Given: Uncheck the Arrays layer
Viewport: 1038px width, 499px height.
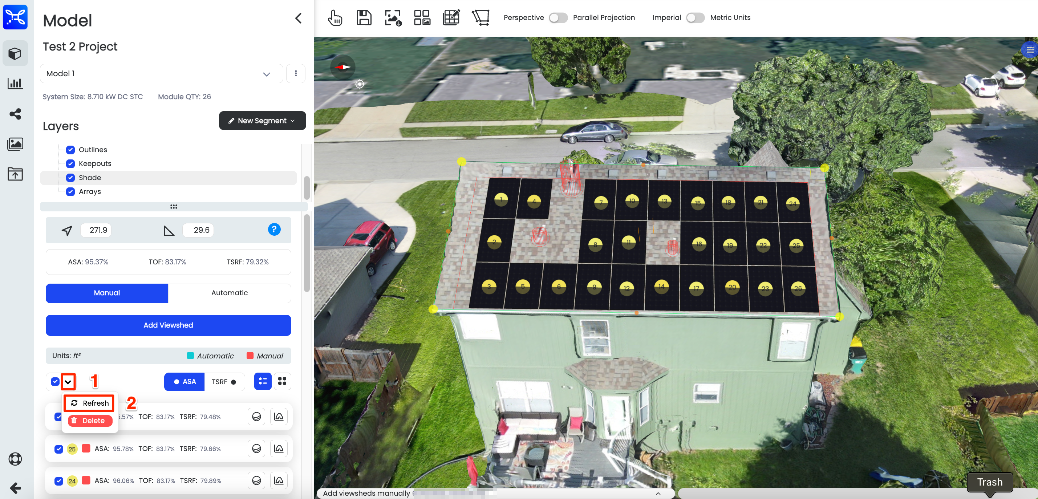Looking at the screenshot, I should pyautogui.click(x=70, y=191).
